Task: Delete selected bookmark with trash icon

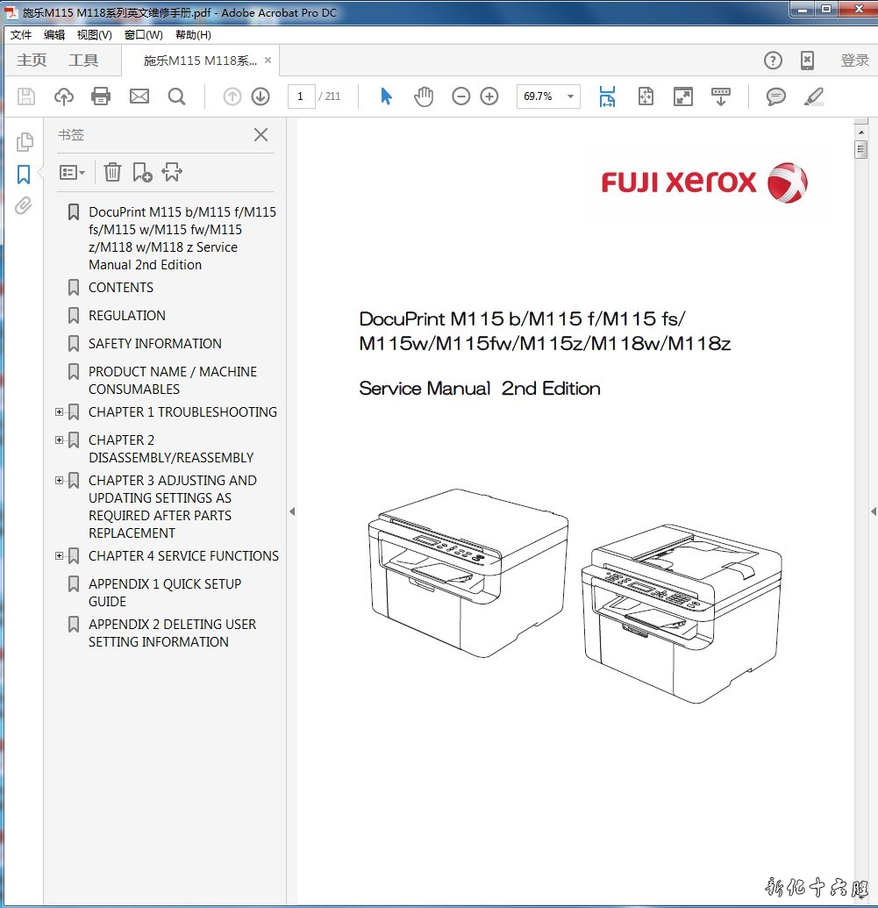Action: (112, 172)
